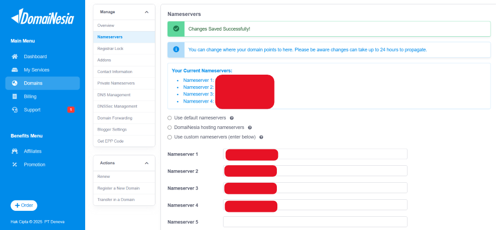Select DomaiNesia hosting nameservers radio
Viewport: 496px width, 230px height.
pyautogui.click(x=169, y=127)
